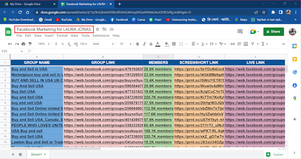
Task: Select the Paint format tool
Action: click(x=30, y=44)
